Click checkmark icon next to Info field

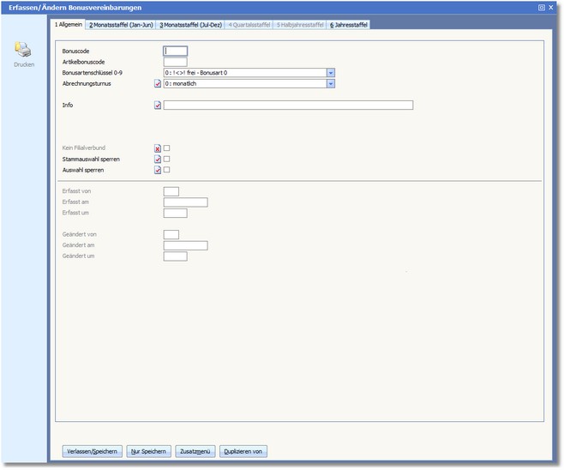coord(158,105)
